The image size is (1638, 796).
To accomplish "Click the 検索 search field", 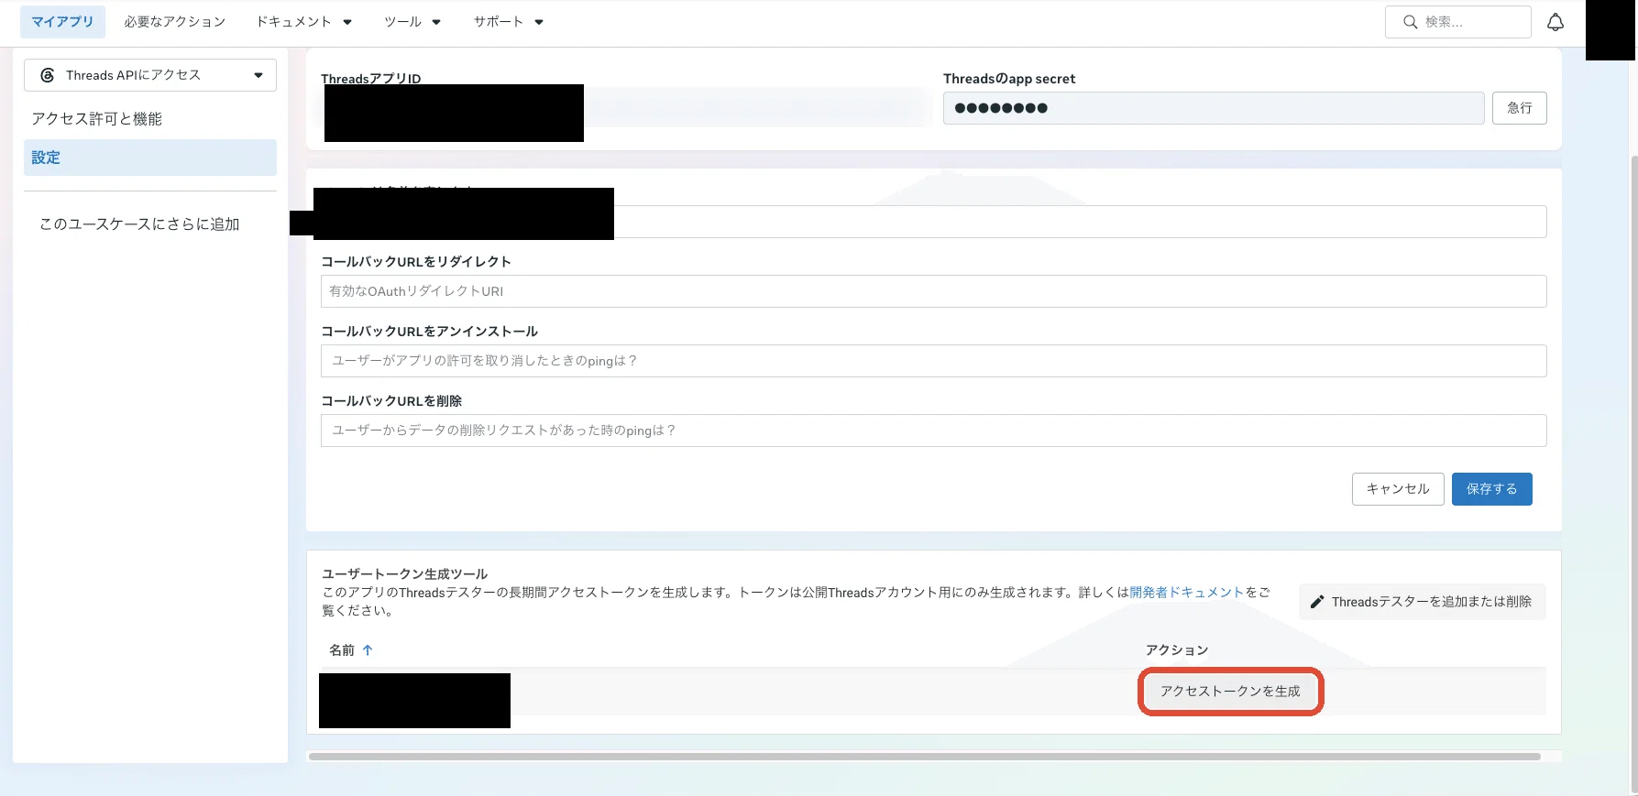I will click(1457, 22).
